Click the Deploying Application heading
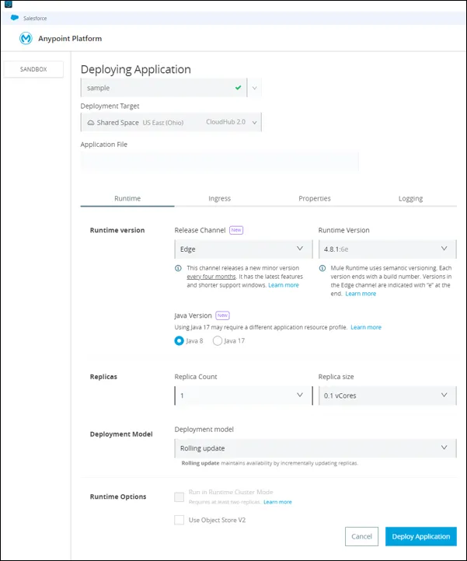 click(x=136, y=69)
